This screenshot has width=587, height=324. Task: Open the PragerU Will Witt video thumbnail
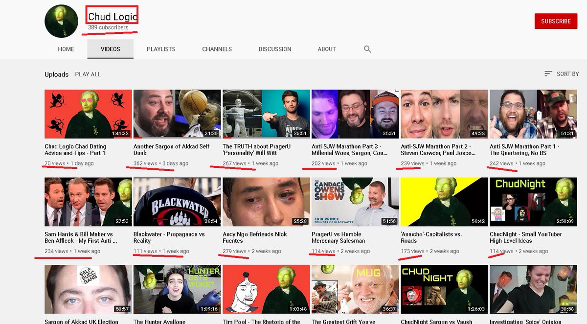266,114
